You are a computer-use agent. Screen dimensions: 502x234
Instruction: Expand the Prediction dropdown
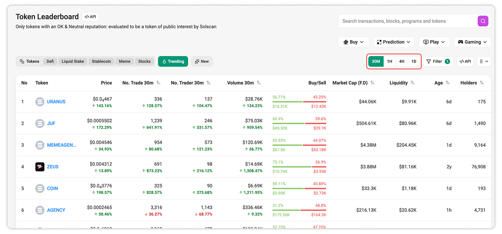tap(394, 42)
